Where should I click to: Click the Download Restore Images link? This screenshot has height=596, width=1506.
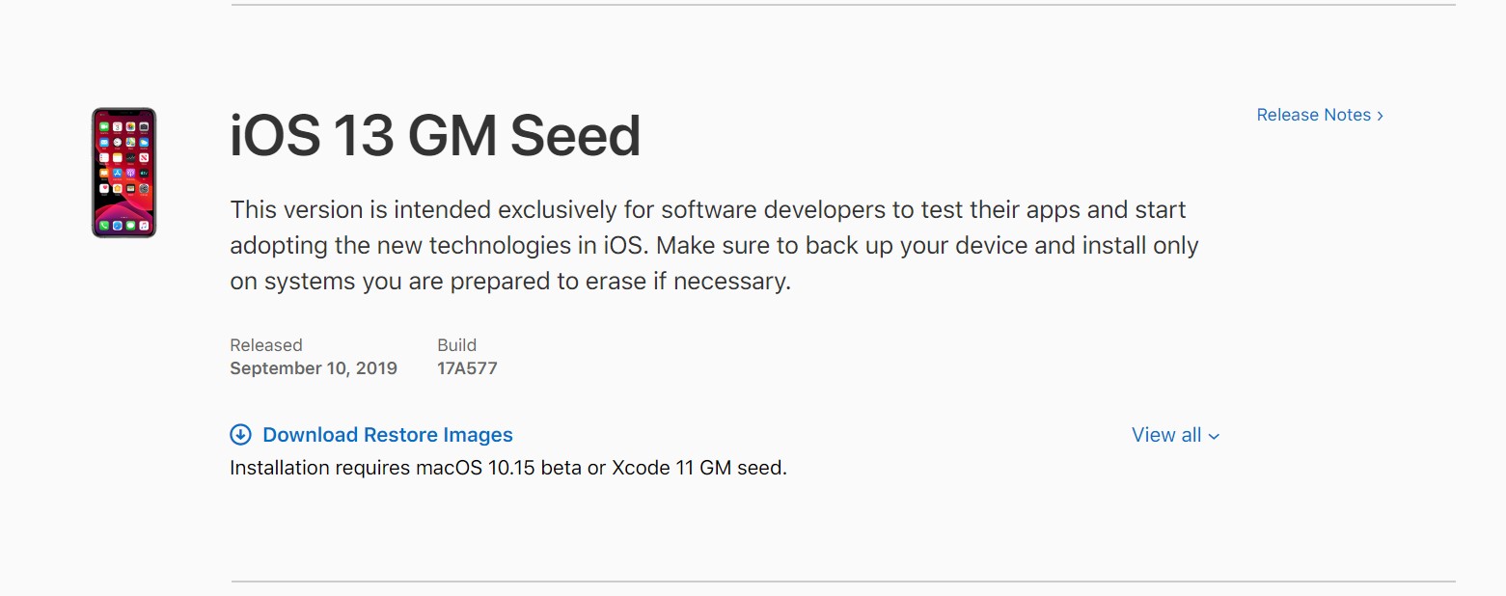click(387, 435)
